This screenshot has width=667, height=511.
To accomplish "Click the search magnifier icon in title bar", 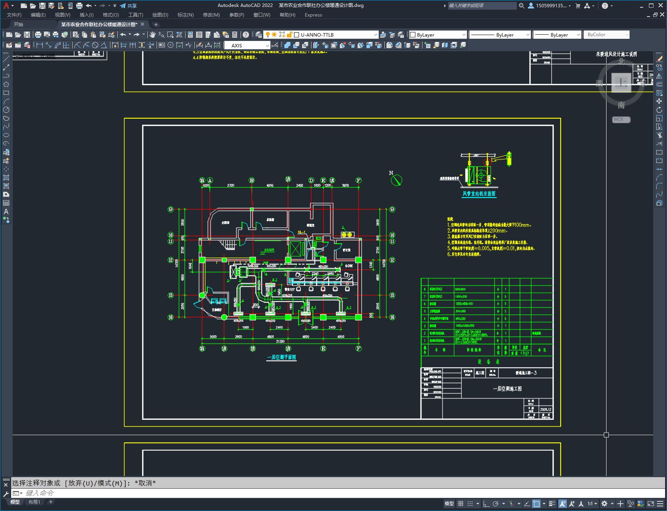I will point(521,6).
